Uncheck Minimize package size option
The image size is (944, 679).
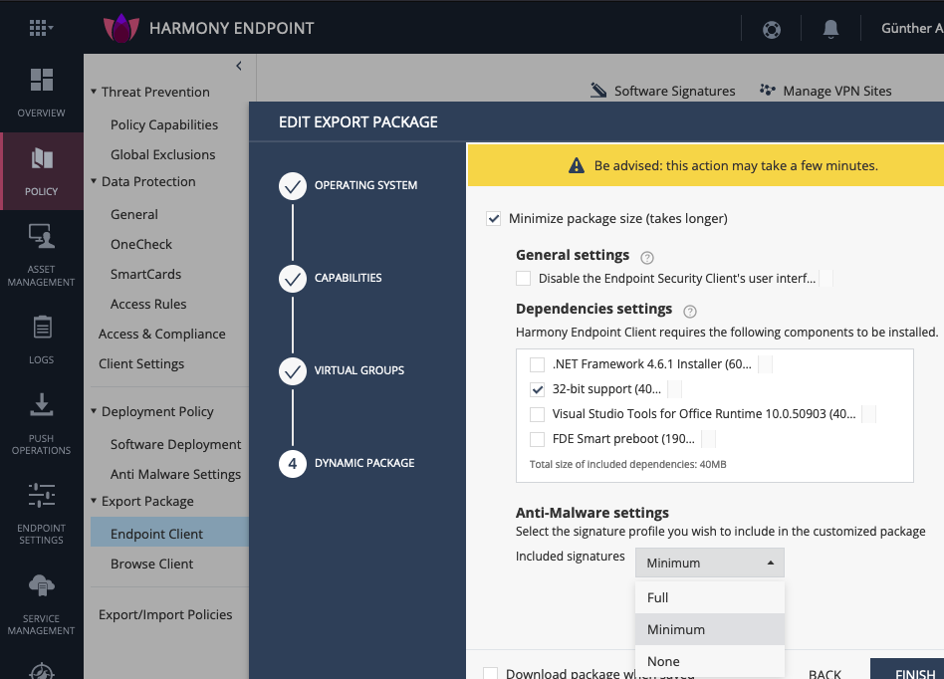(494, 219)
